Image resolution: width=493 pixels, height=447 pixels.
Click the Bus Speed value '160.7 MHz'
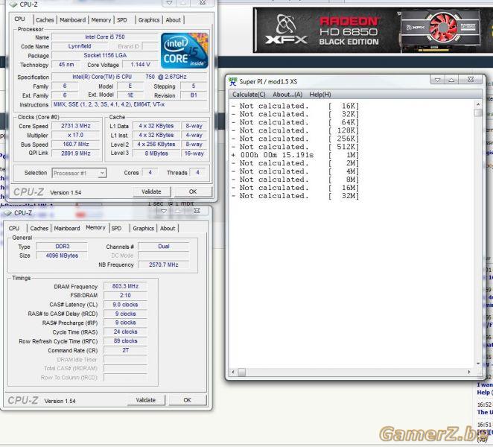coord(76,144)
